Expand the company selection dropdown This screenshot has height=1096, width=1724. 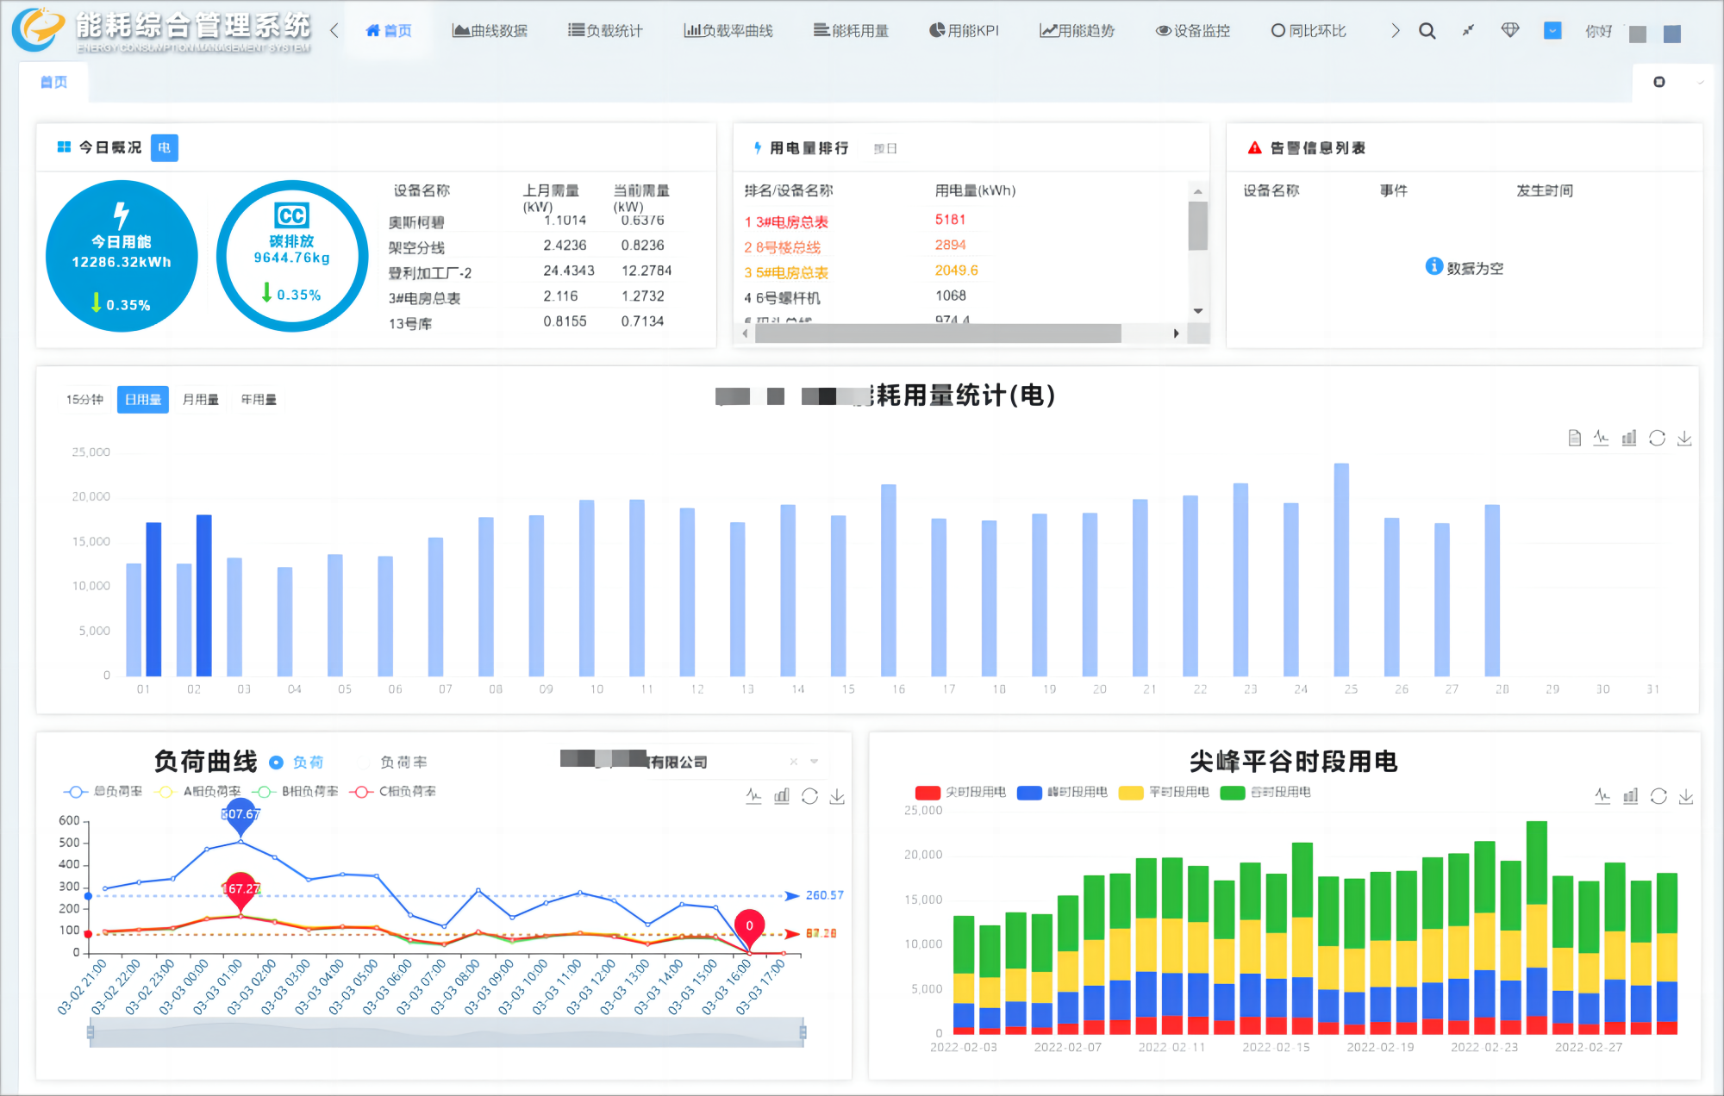[x=814, y=762]
